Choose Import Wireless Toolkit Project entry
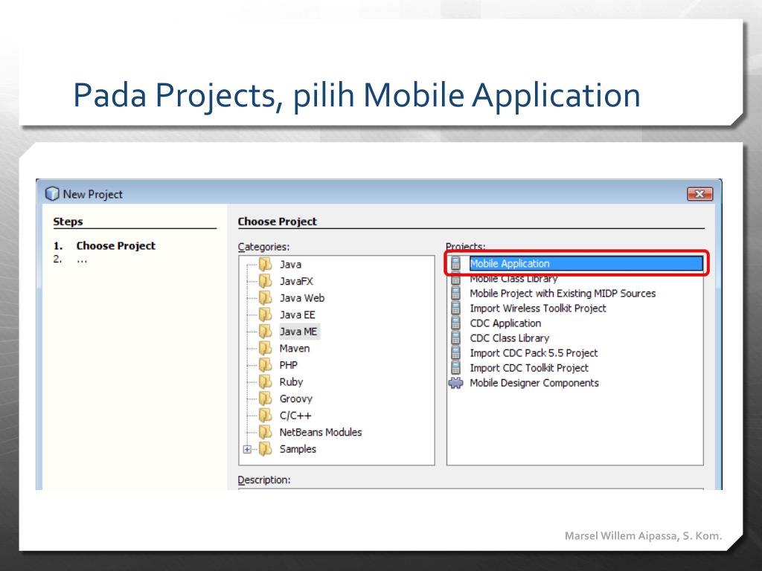 538,309
